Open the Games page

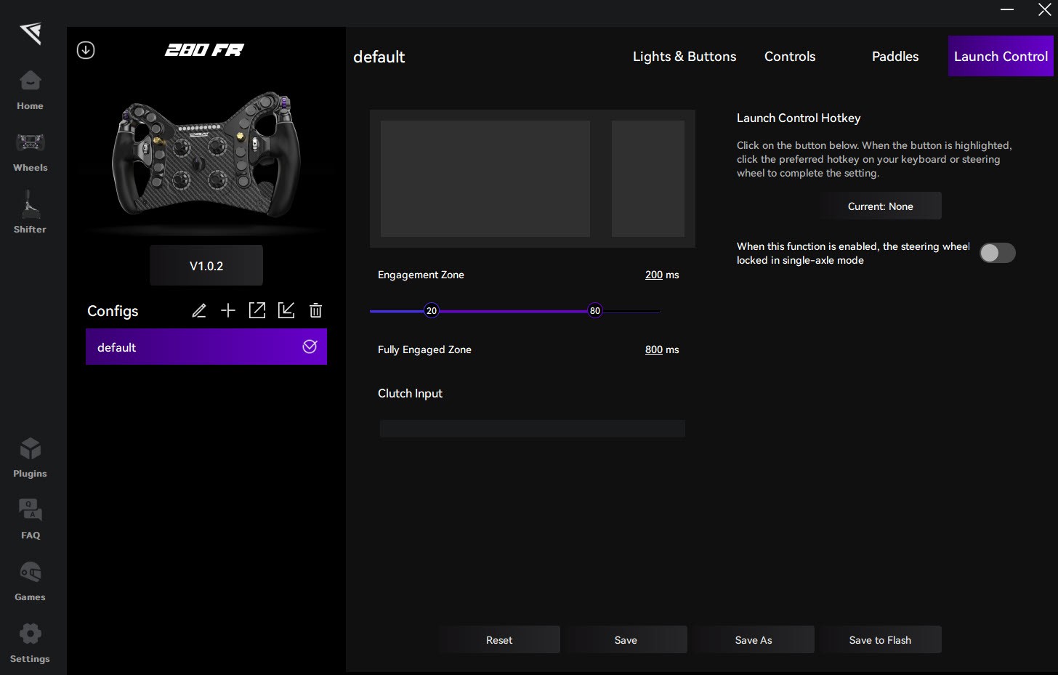[x=30, y=581]
